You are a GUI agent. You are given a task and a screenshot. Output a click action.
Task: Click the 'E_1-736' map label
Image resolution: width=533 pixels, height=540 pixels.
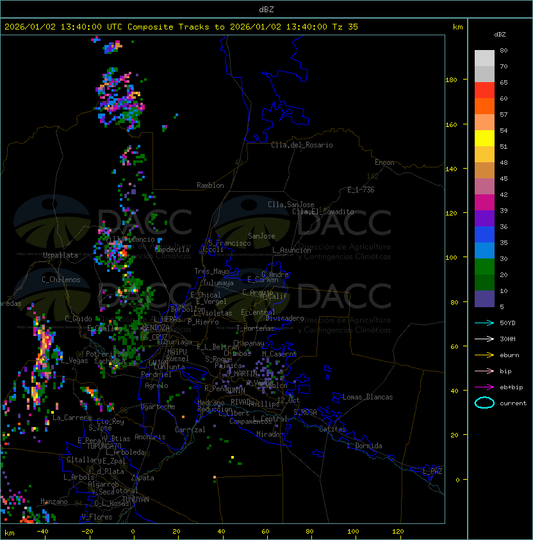tap(361, 190)
